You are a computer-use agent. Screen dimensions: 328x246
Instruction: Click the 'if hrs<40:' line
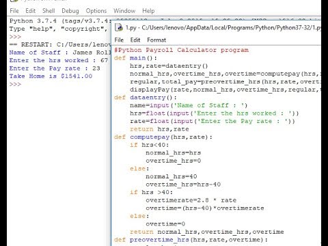[149, 145]
